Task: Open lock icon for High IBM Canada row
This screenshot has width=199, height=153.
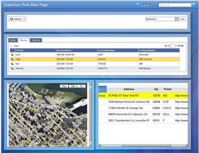Action: coord(12,59)
